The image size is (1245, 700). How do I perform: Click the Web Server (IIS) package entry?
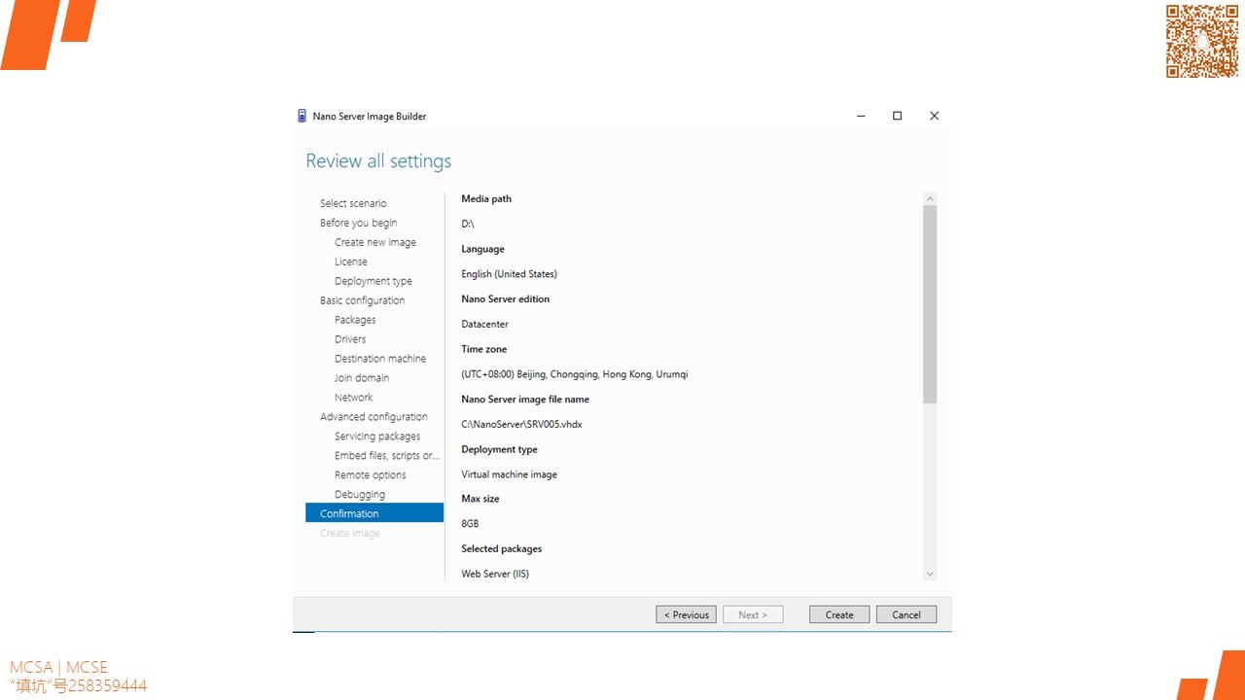pyautogui.click(x=495, y=574)
